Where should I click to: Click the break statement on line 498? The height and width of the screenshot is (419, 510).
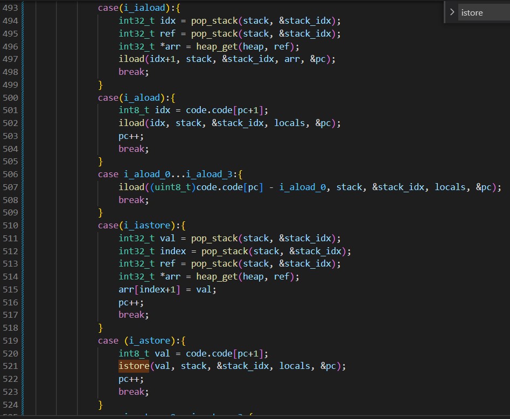(x=134, y=72)
